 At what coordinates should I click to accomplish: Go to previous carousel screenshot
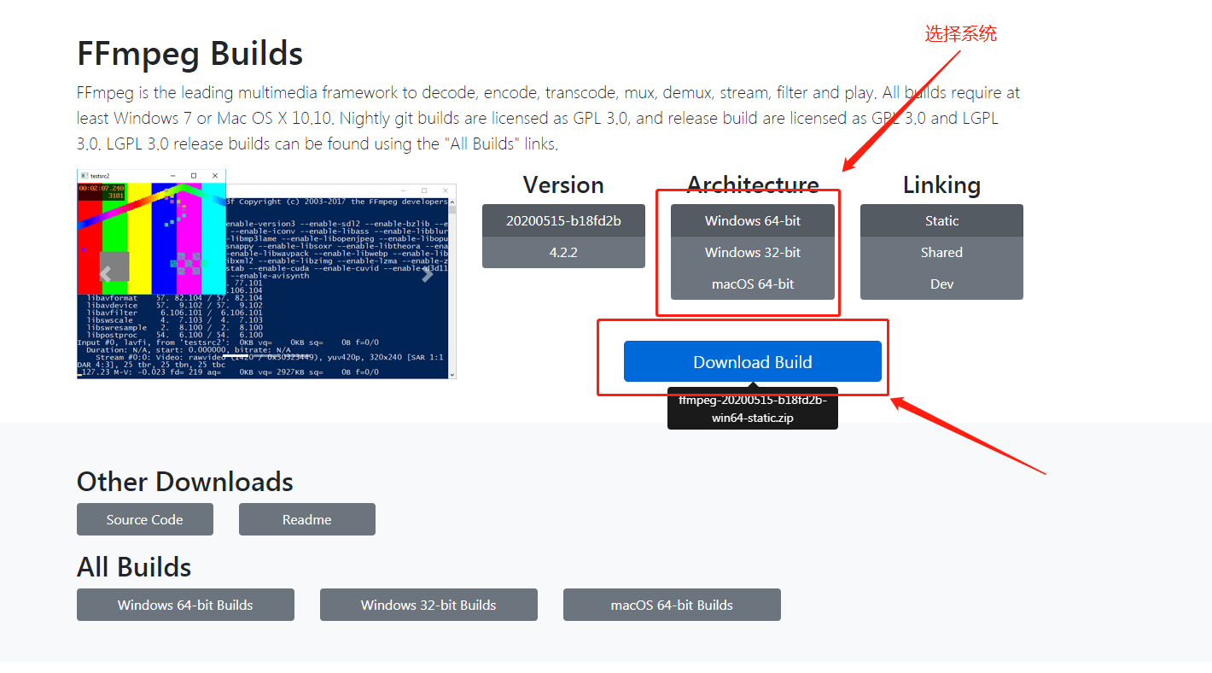pyautogui.click(x=106, y=274)
